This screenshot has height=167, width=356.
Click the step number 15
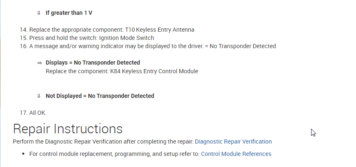[23, 38]
